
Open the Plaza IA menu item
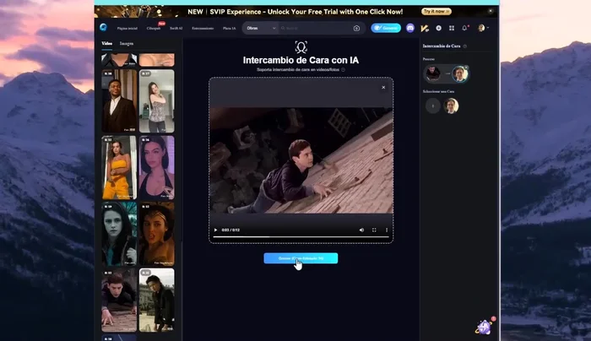(x=229, y=28)
